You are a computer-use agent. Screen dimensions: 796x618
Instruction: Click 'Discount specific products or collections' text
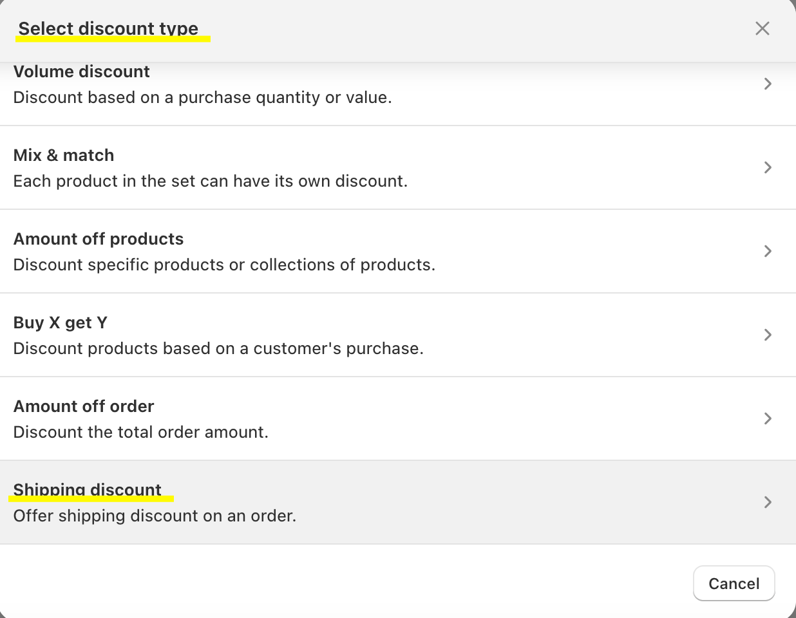[x=224, y=265]
